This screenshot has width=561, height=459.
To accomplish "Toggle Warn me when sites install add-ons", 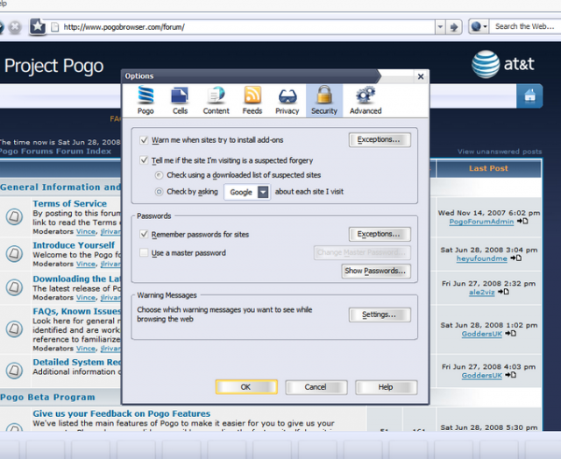I will pyautogui.click(x=144, y=140).
